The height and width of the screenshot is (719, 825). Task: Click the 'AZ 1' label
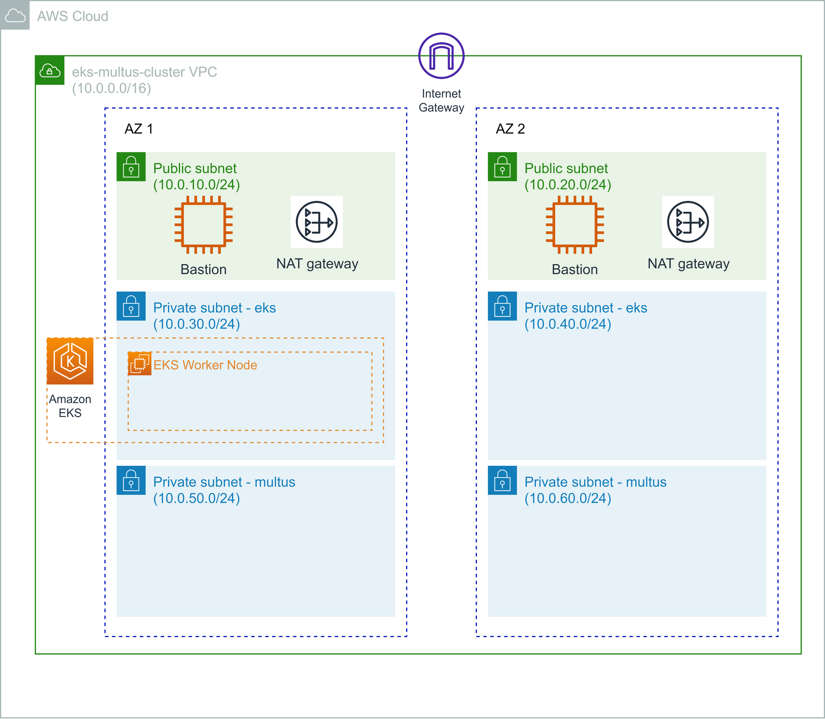point(139,129)
